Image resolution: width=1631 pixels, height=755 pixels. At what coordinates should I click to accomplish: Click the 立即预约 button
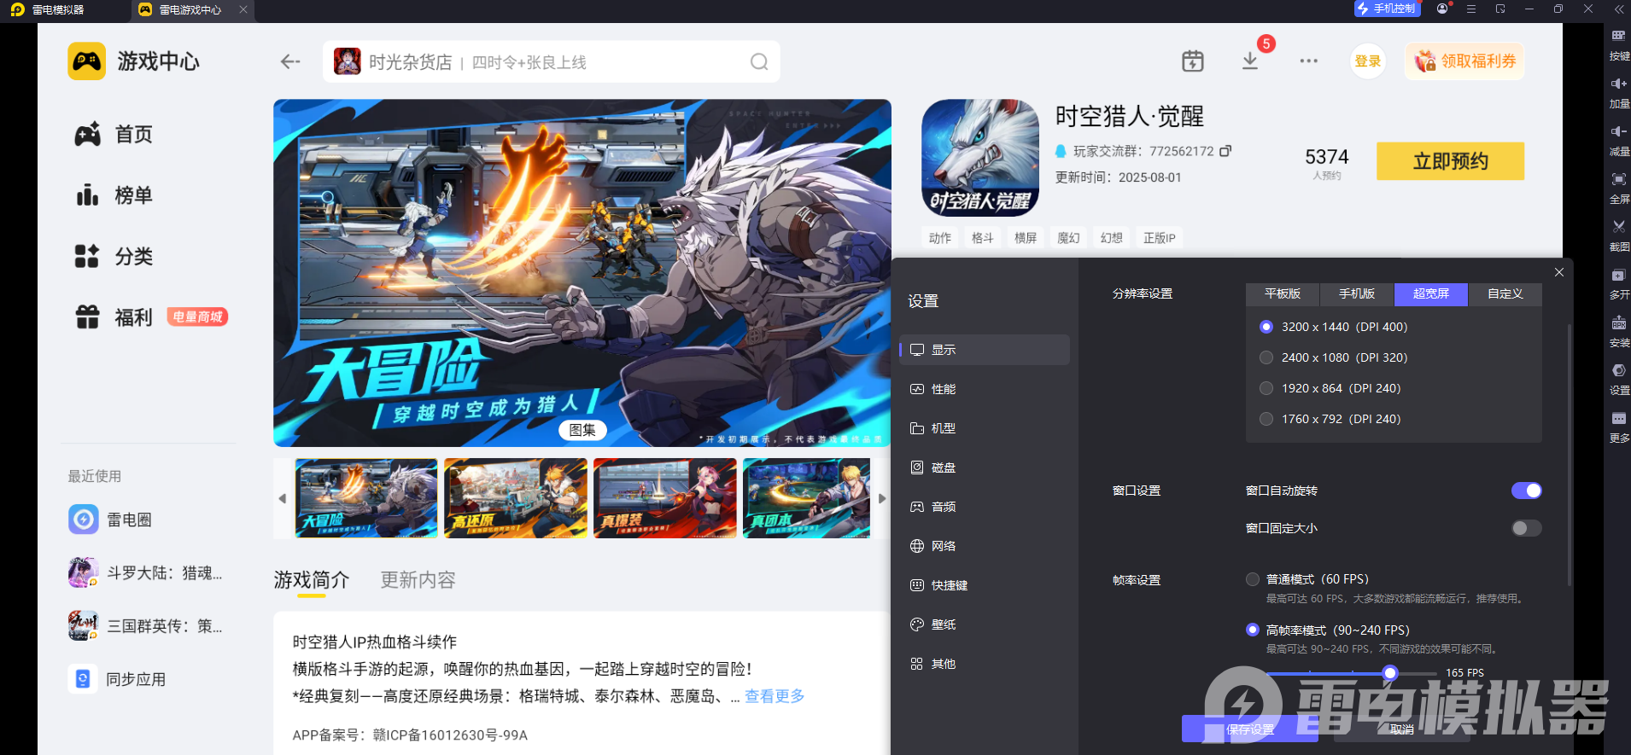point(1450,161)
